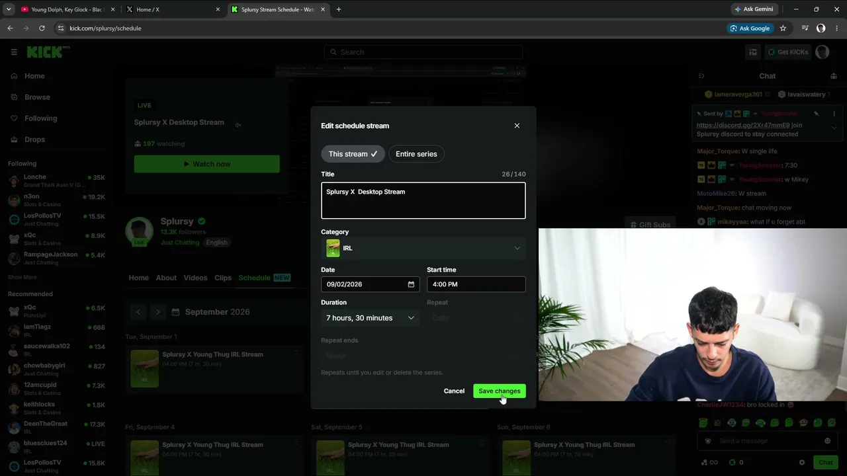Open the date picker calendar icon
The width and height of the screenshot is (847, 476).
tap(411, 284)
